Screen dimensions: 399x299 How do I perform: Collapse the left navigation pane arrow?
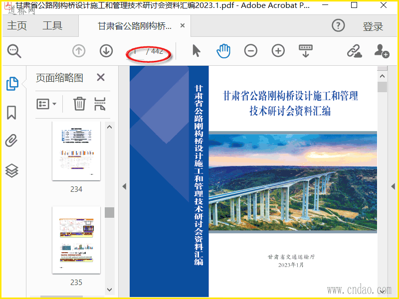(124, 186)
